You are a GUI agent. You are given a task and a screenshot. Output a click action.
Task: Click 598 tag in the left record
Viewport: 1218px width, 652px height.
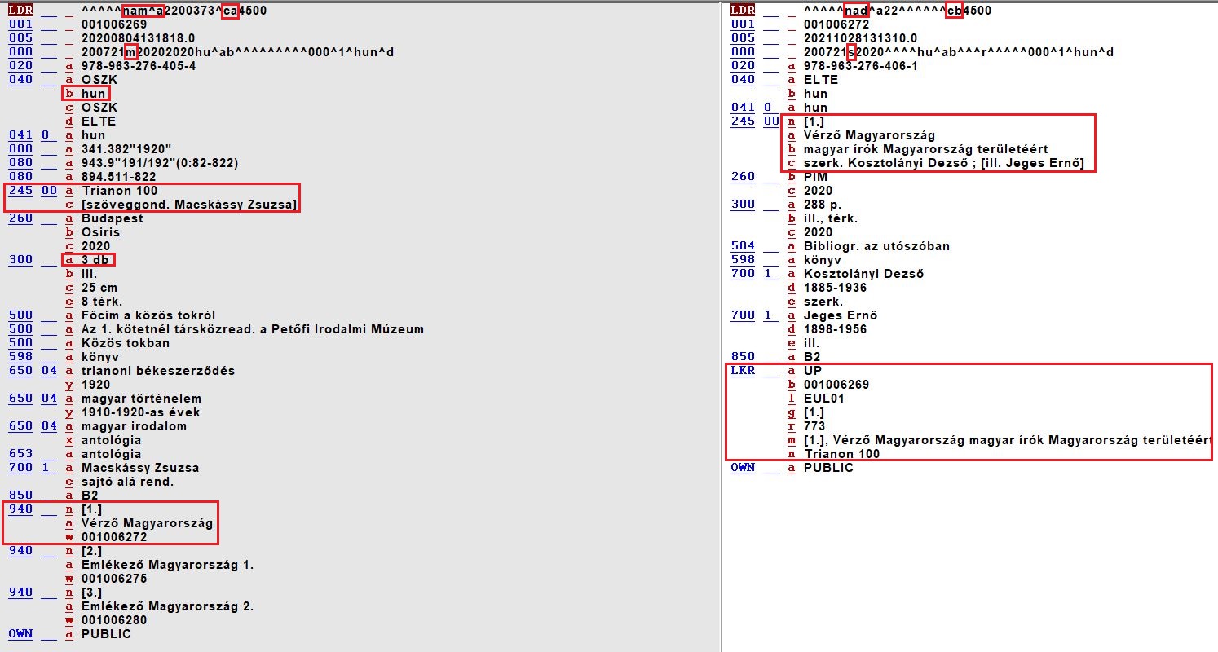coord(20,357)
